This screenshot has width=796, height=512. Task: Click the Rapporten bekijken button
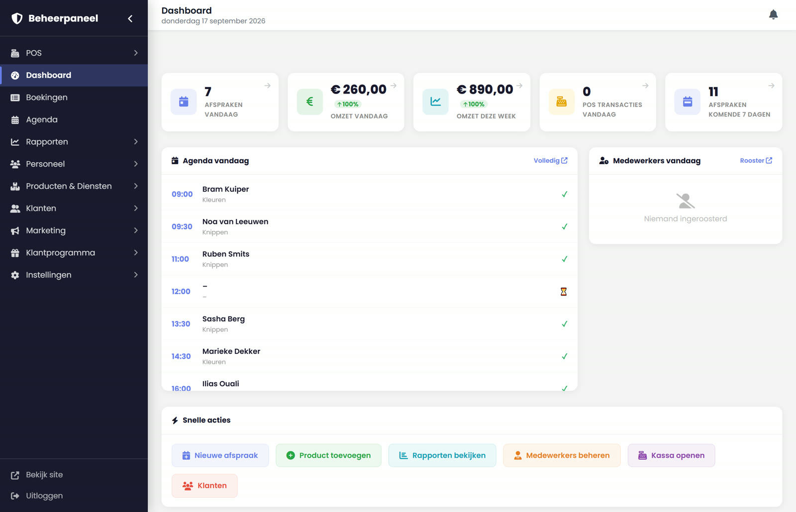(x=442, y=455)
